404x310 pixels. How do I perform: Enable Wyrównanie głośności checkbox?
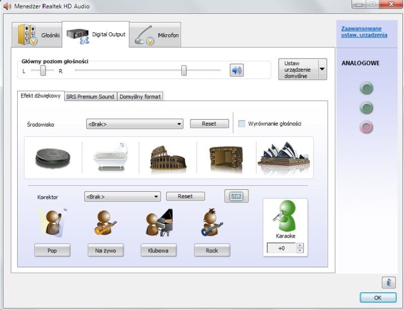242,124
